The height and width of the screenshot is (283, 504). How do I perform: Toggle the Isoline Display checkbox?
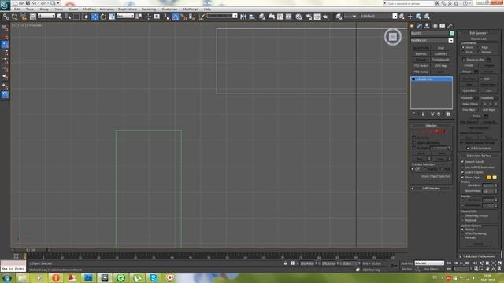(462, 172)
